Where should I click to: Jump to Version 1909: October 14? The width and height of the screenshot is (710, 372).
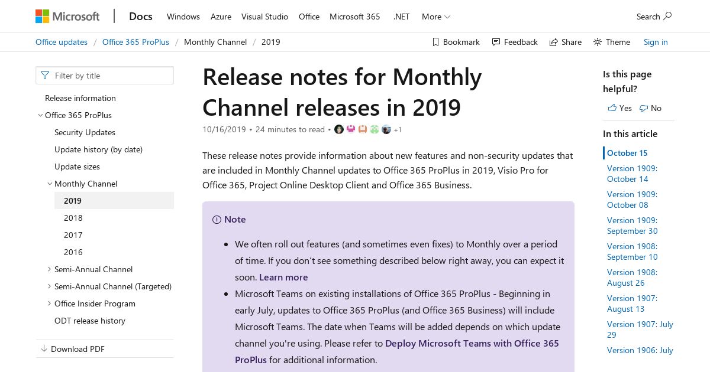coord(632,174)
